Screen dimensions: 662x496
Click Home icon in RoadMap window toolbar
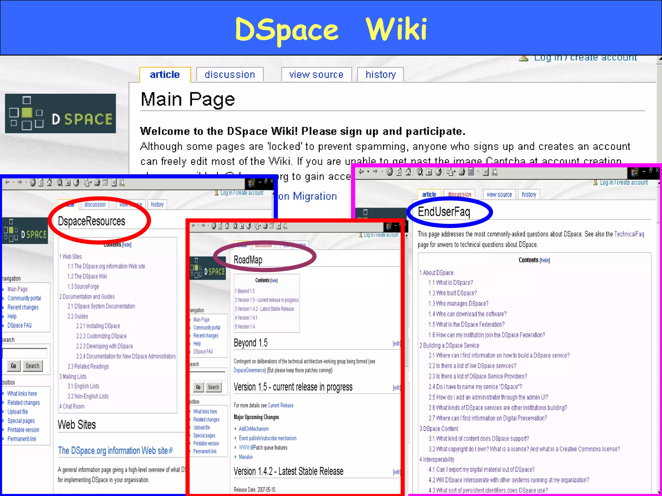(227, 226)
